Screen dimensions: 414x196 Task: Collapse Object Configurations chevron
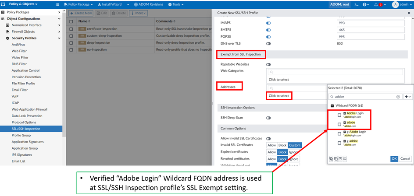click(x=59, y=19)
